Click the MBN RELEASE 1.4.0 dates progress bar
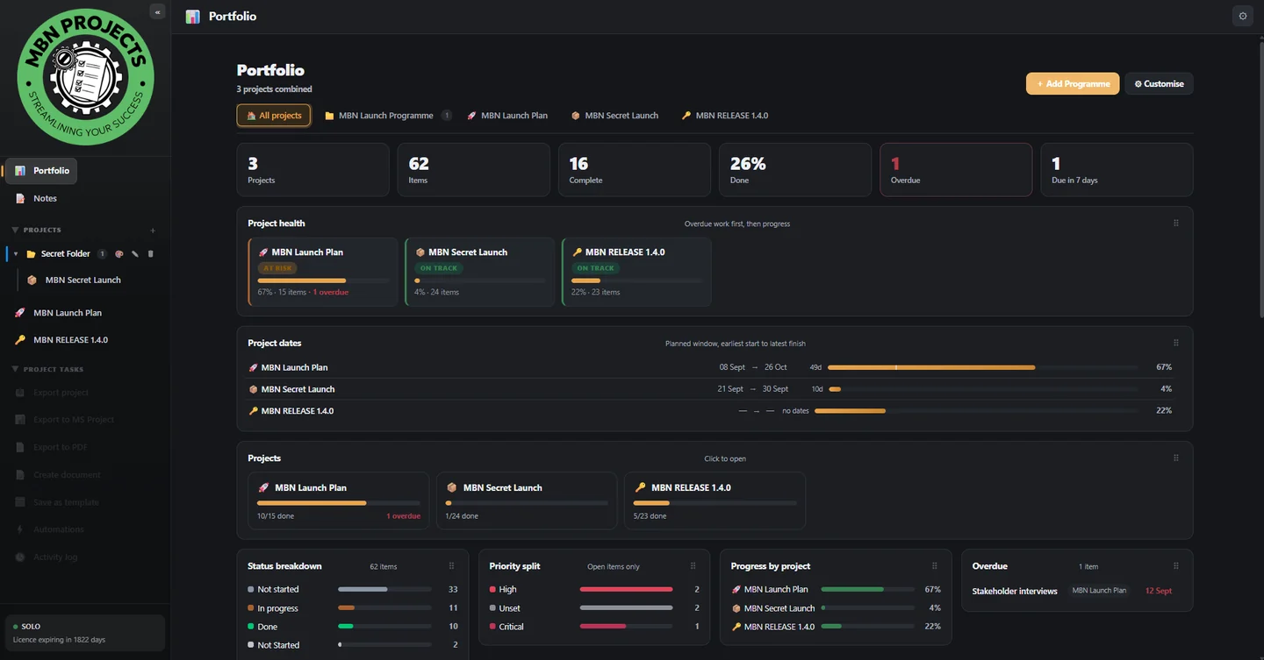1264x660 pixels. pos(976,410)
